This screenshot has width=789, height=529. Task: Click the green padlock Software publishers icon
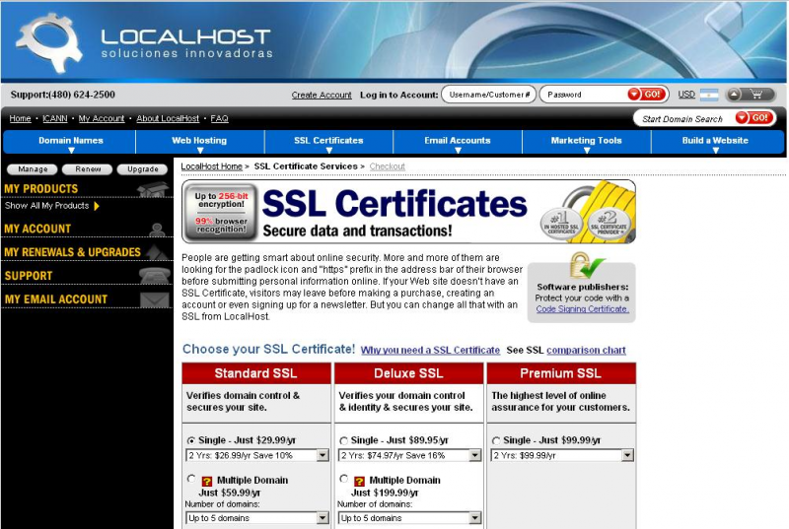coord(582,265)
